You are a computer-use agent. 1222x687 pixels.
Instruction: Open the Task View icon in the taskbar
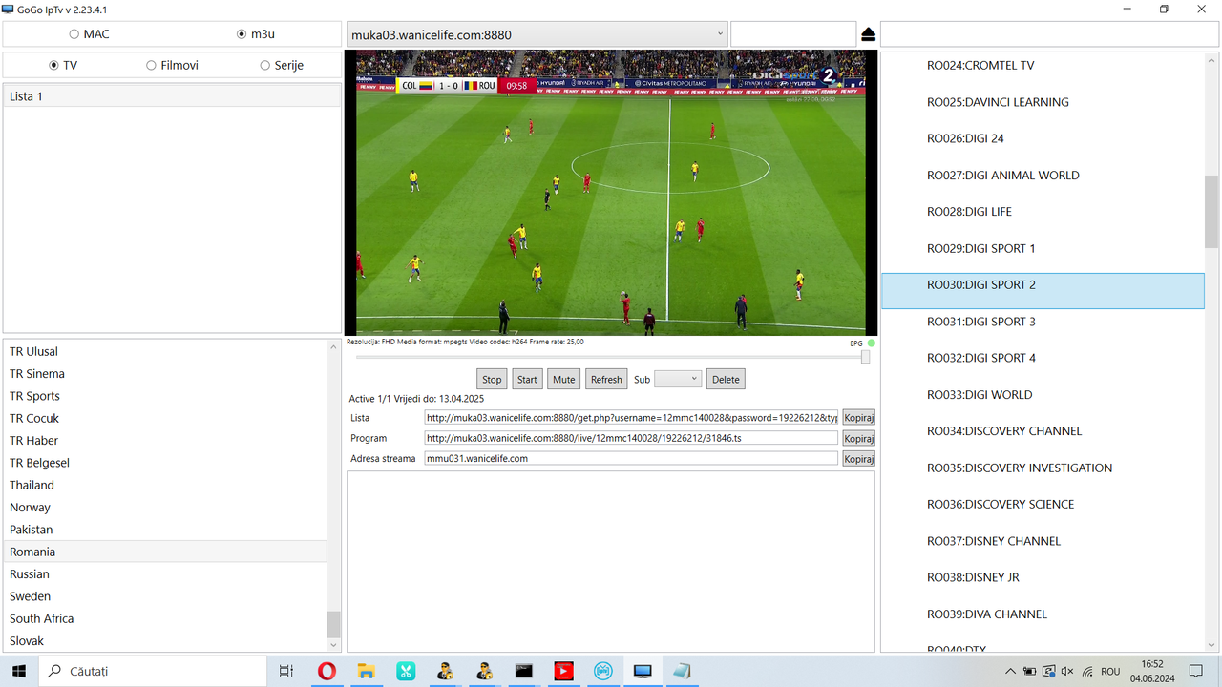tap(285, 671)
